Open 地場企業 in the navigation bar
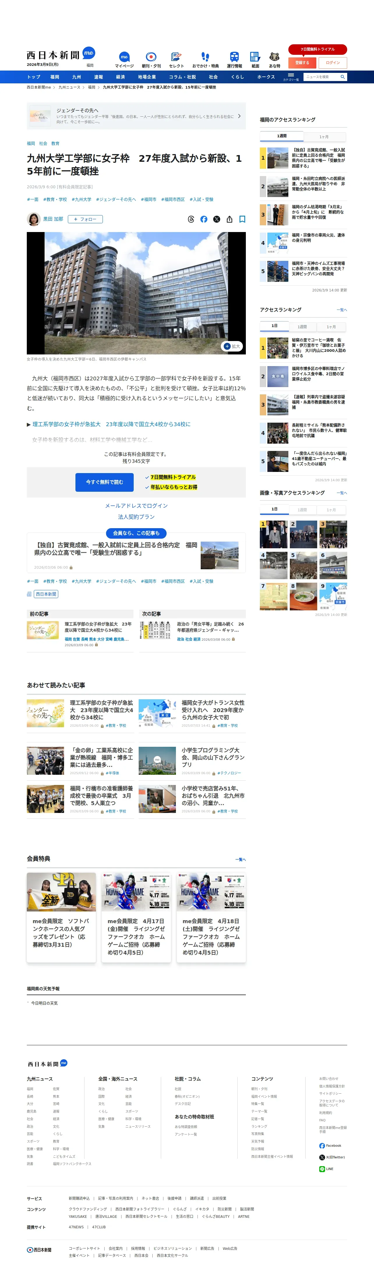 147,77
